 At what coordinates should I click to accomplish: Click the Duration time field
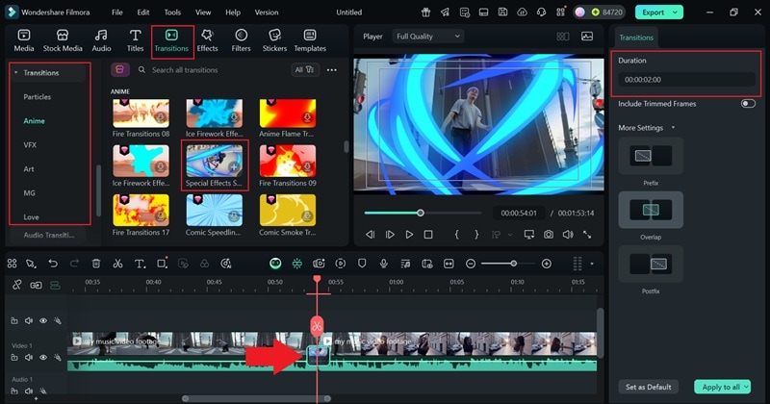coord(686,80)
